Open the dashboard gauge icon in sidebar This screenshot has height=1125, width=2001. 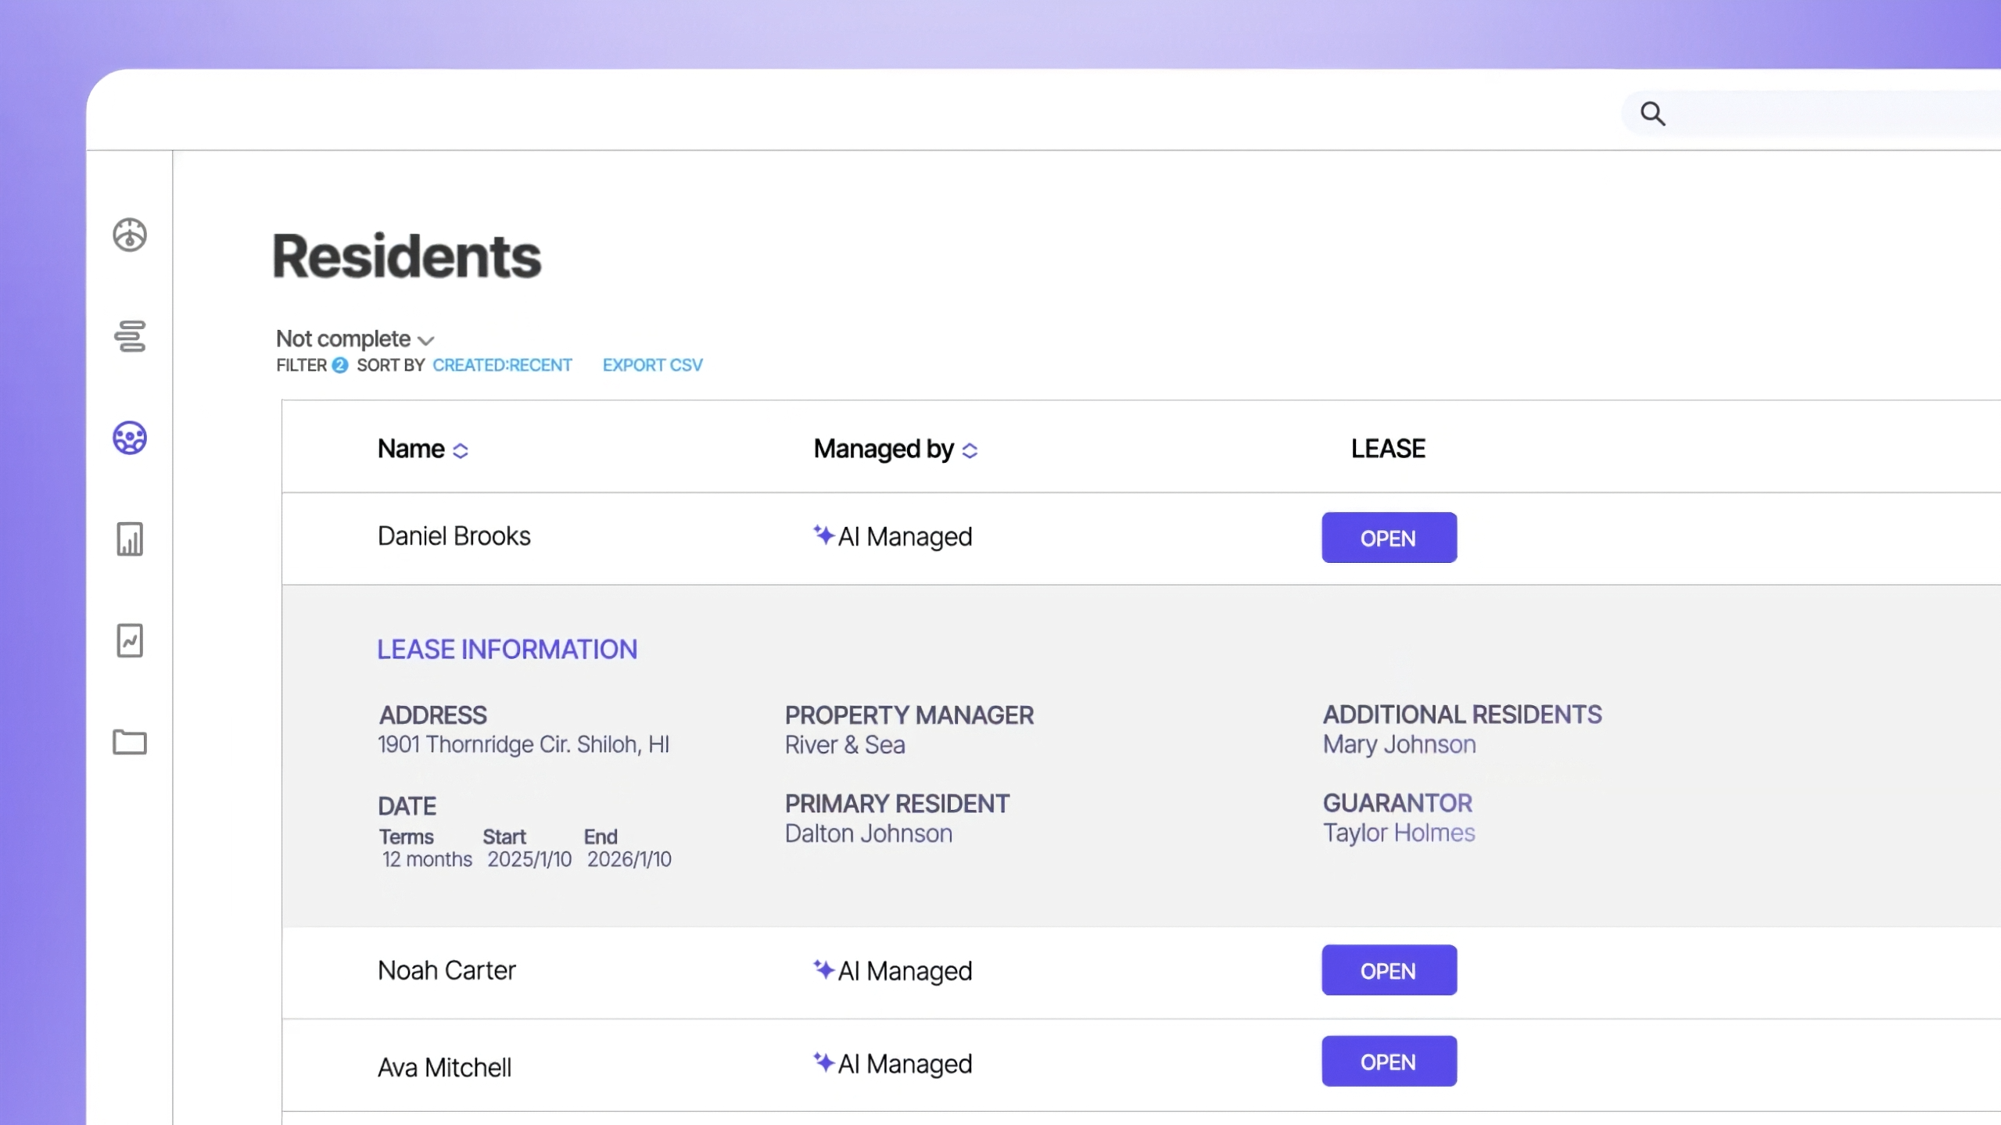[130, 235]
